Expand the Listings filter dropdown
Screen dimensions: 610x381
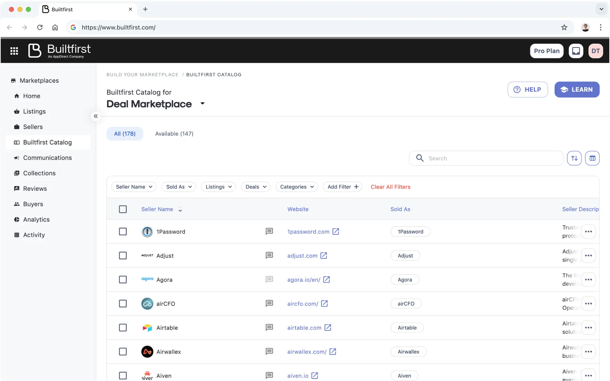pos(219,187)
